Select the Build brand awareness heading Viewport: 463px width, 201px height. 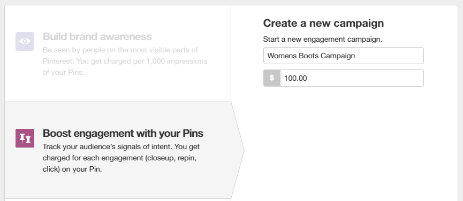[x=97, y=36]
